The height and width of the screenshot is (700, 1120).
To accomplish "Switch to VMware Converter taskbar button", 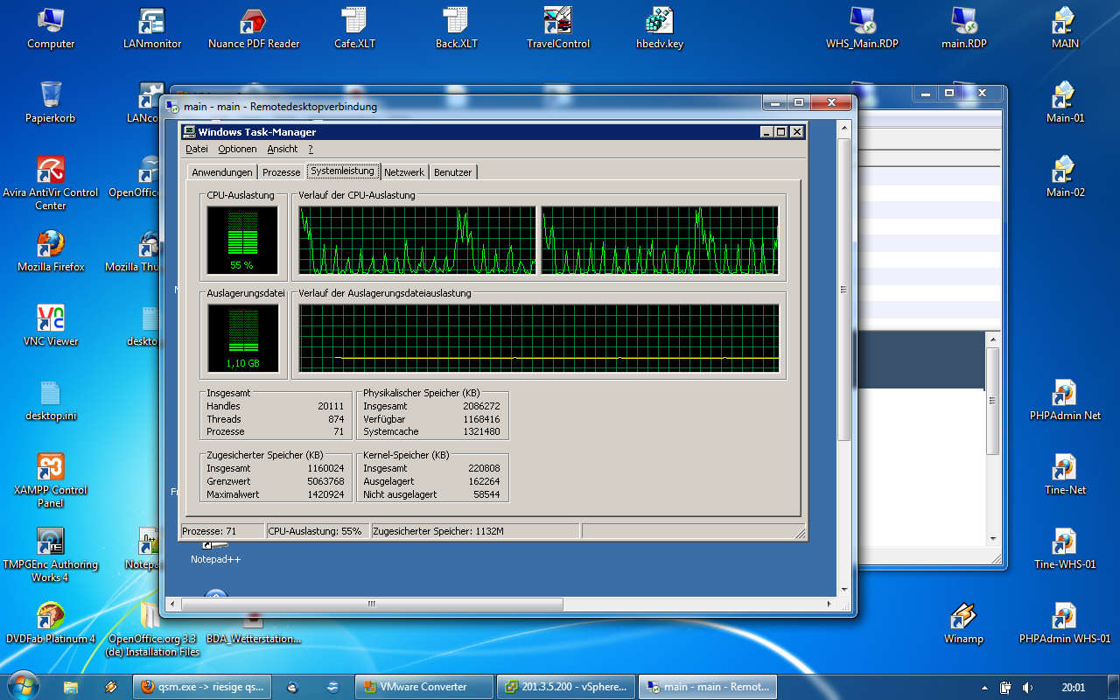I will click(423, 687).
